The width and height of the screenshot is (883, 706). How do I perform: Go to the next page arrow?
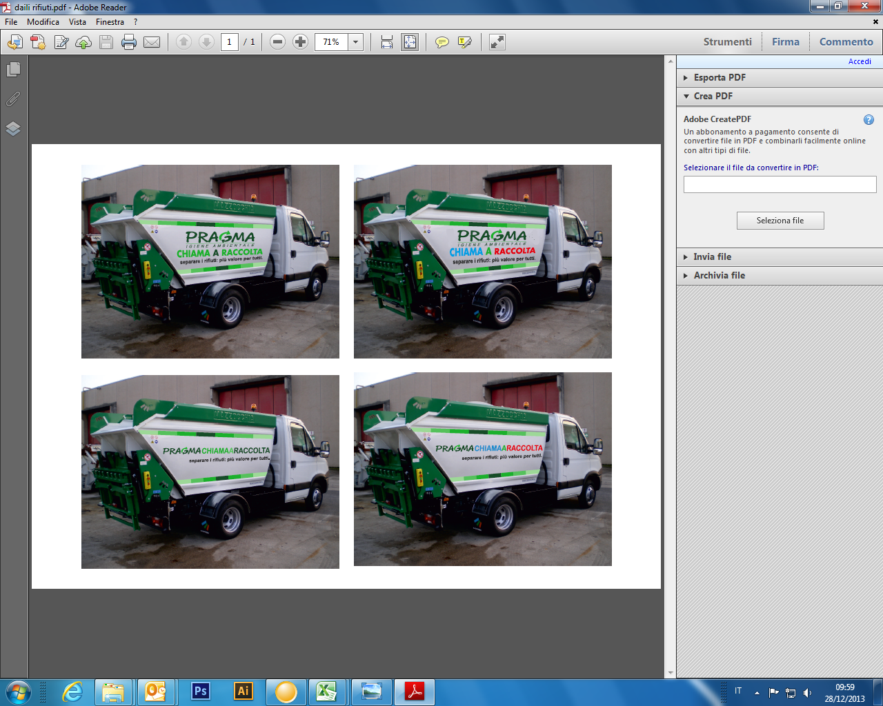pos(206,42)
